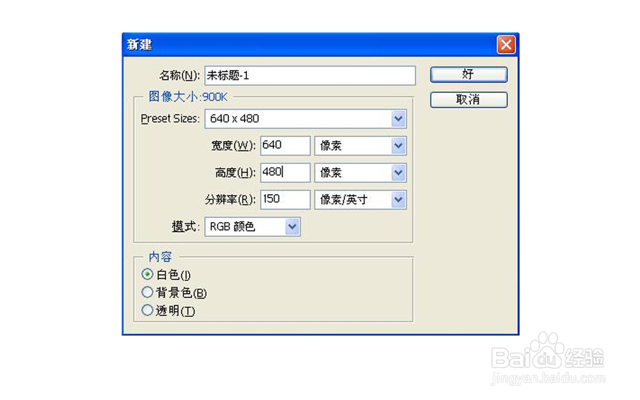Click the 分辨率(R) label
The image size is (640, 400).
(230, 200)
